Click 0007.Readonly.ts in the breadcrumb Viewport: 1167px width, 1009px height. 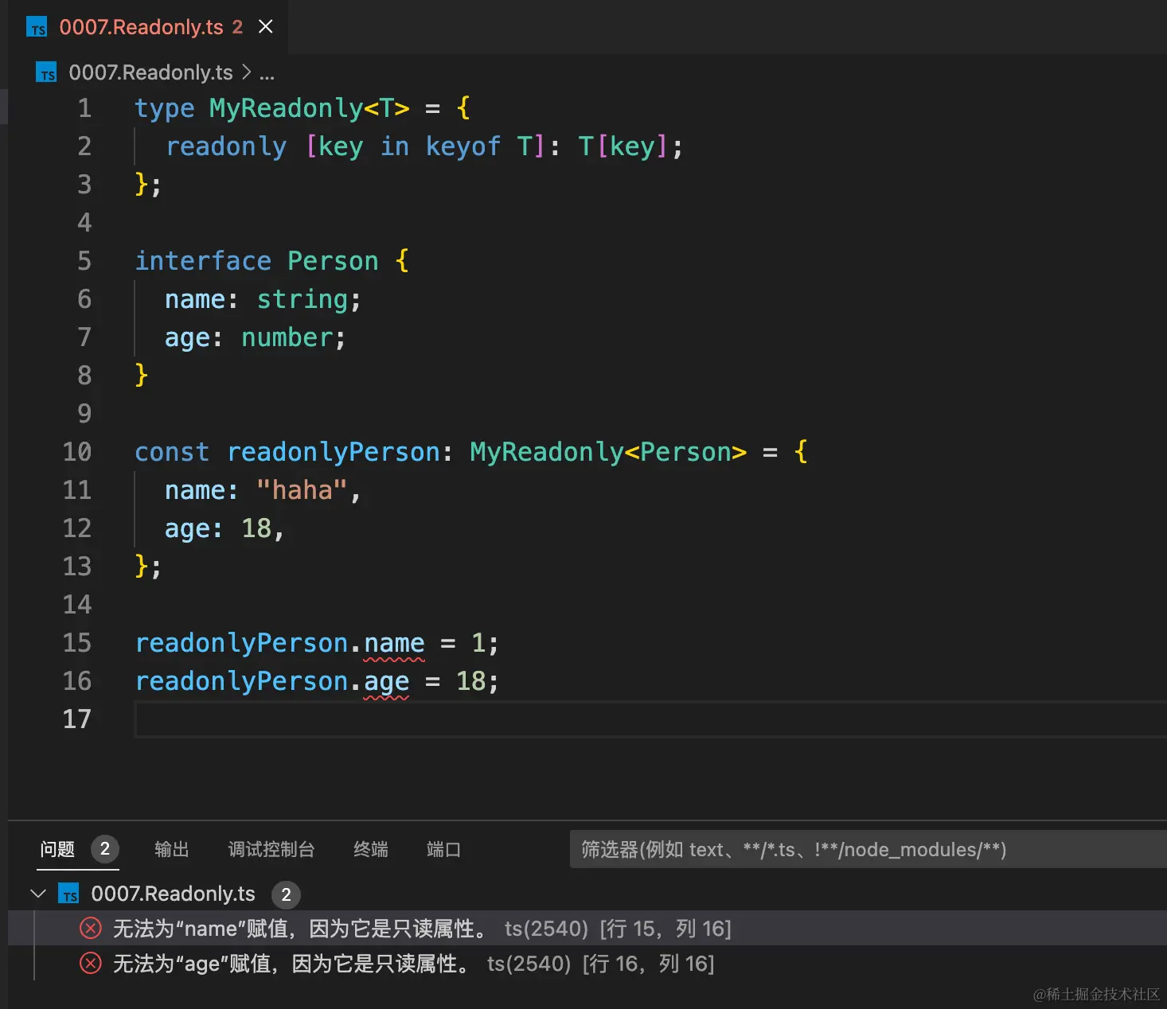[x=150, y=72]
